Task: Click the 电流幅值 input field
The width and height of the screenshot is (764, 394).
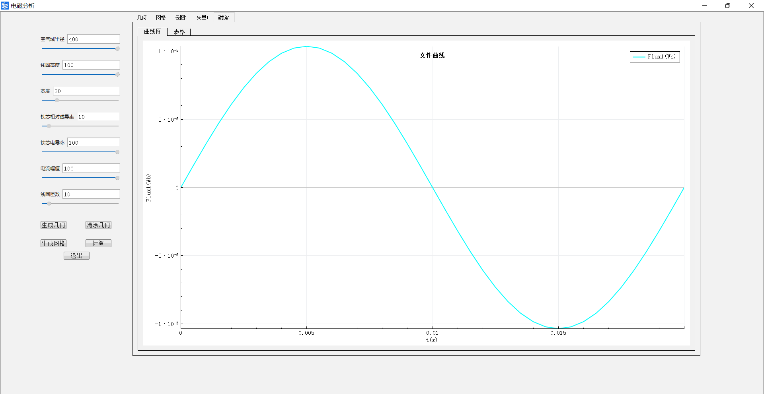Action: 91,168
